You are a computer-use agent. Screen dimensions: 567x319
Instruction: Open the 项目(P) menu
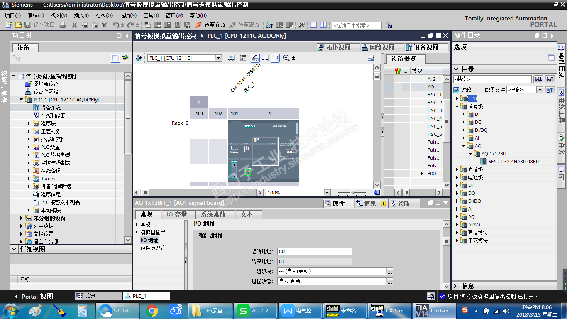coord(13,15)
